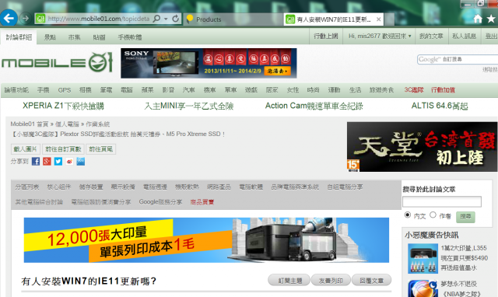
Task: Select the 作者 radio button
Action: tap(433, 215)
